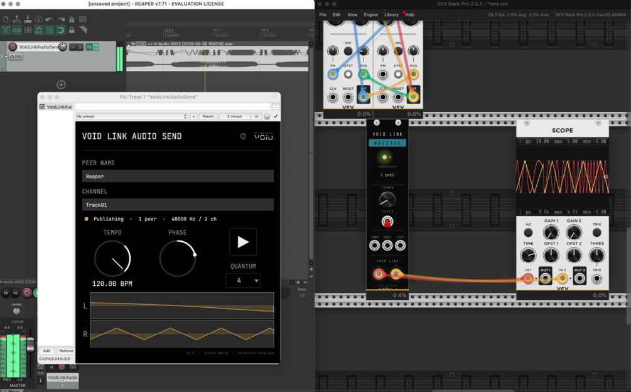Click the New Project icon in REAPER toolbar
631x392 pixels.
[6, 19]
